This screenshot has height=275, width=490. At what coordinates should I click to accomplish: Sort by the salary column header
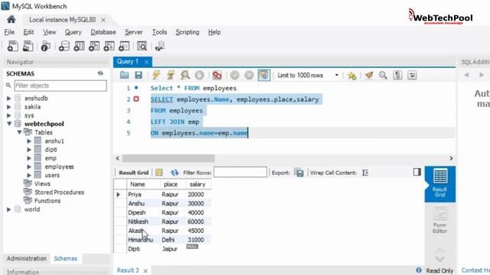pos(198,184)
